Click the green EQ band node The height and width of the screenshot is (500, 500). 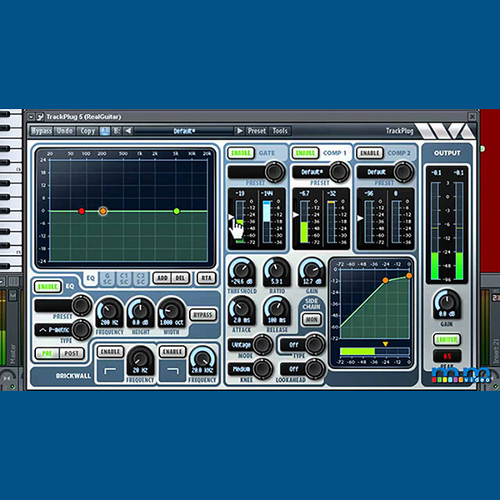177,212
